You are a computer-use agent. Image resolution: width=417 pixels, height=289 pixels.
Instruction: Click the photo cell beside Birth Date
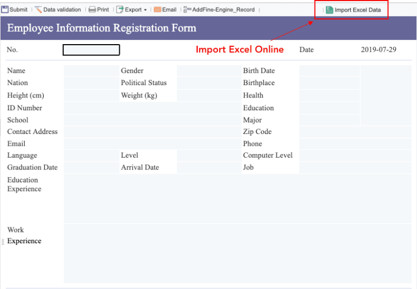386,95
